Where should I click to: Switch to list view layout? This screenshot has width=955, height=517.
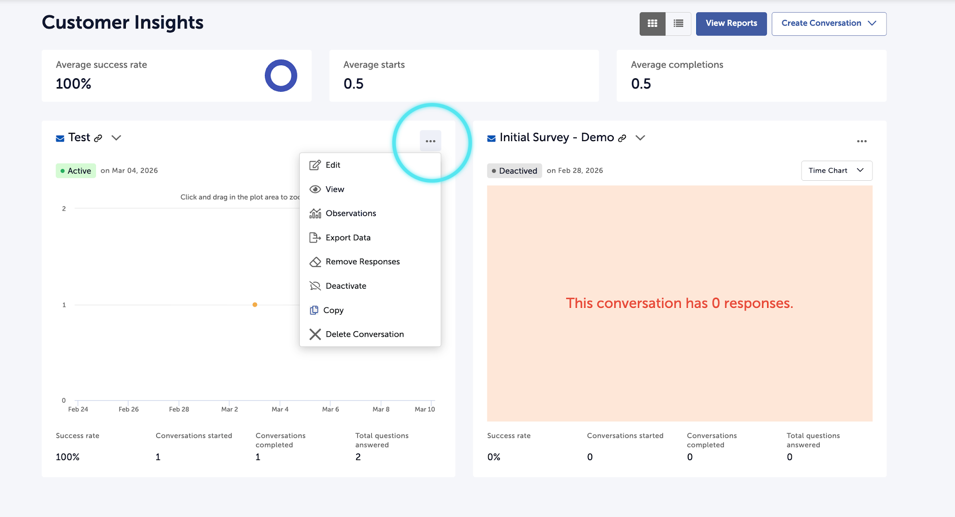click(678, 24)
